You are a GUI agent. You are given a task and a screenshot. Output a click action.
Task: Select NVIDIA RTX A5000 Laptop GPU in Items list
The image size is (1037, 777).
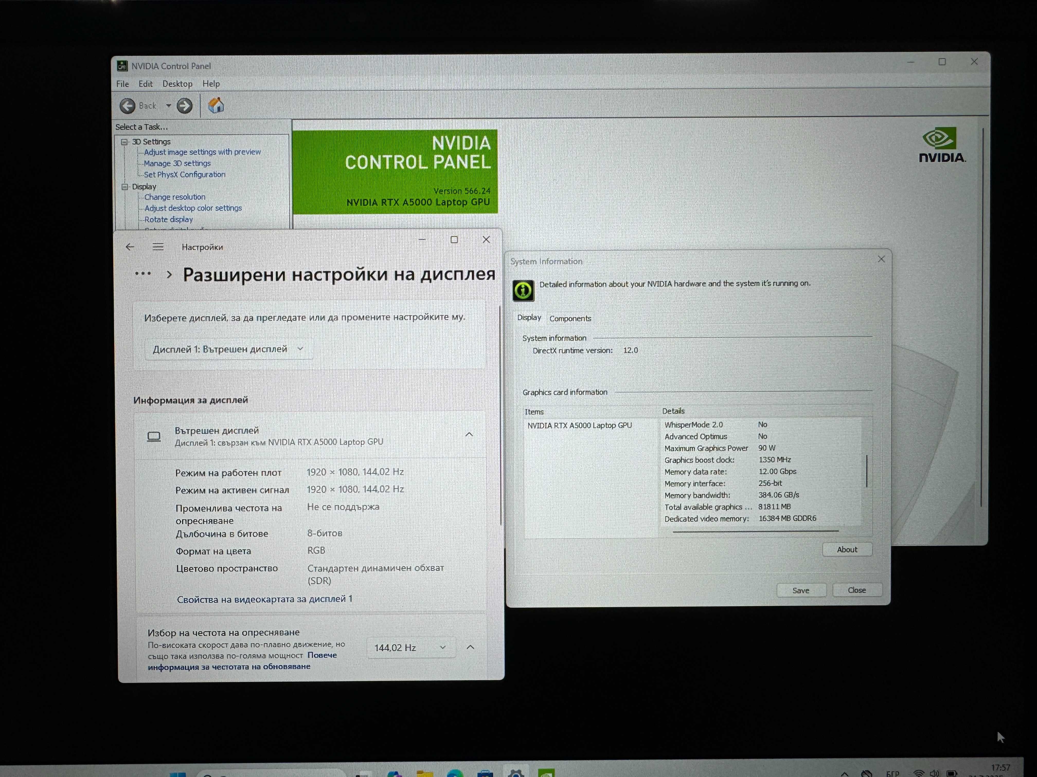(x=579, y=426)
